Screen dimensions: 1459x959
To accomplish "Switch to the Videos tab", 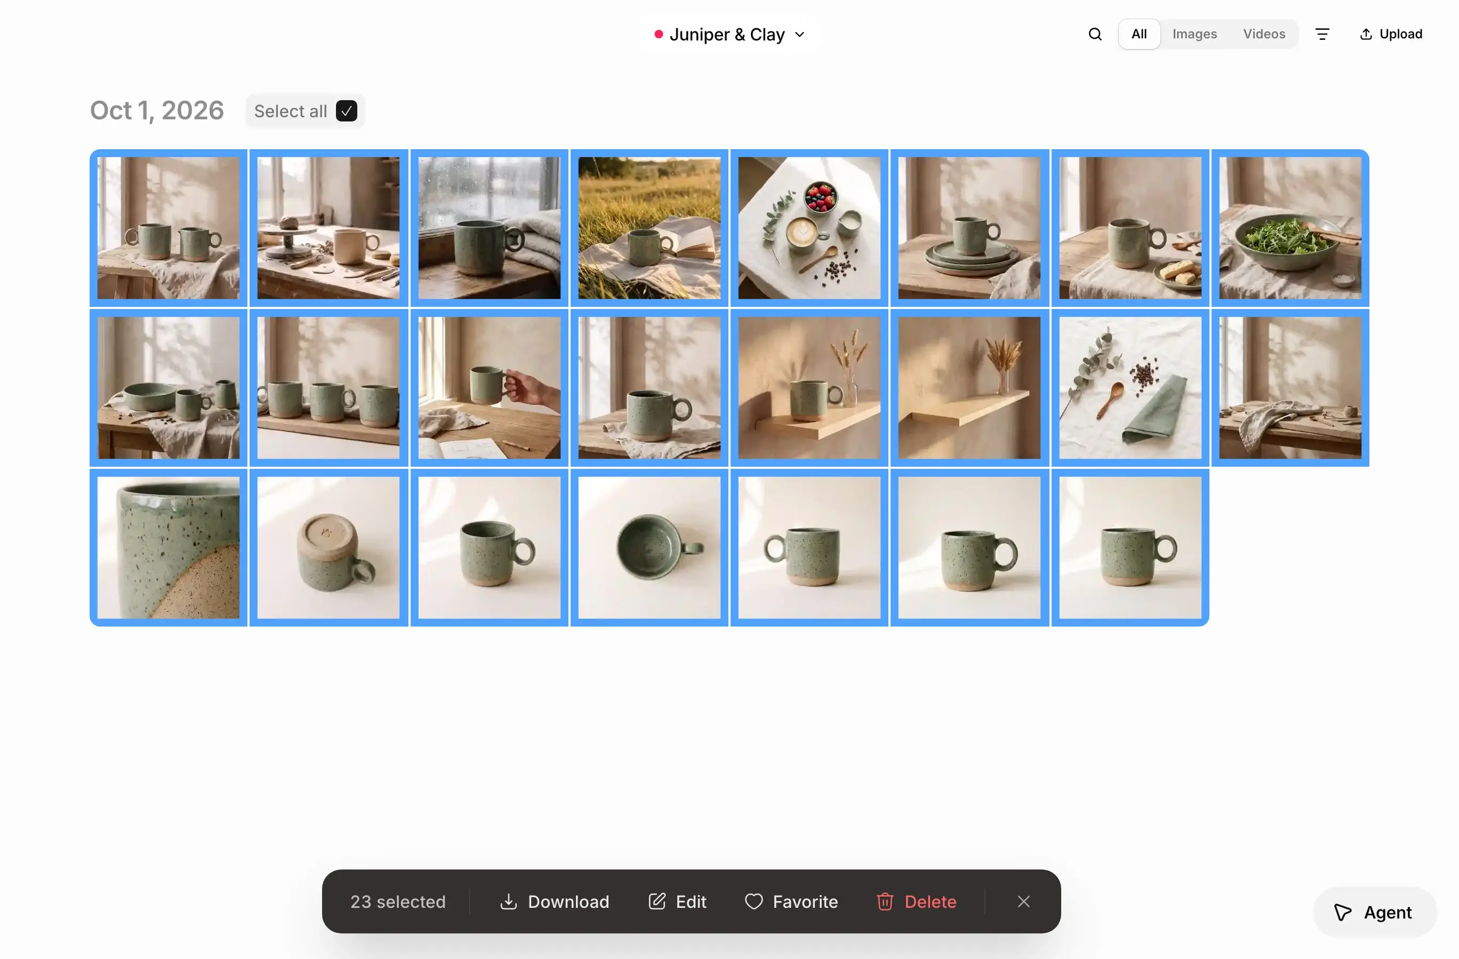I will pos(1263,34).
